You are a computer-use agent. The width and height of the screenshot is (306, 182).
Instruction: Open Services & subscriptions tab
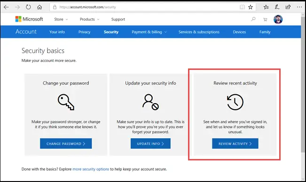[x=199, y=32]
